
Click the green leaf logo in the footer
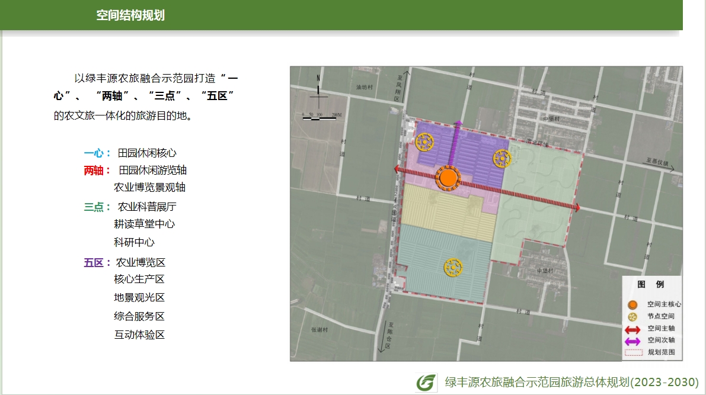(x=426, y=383)
